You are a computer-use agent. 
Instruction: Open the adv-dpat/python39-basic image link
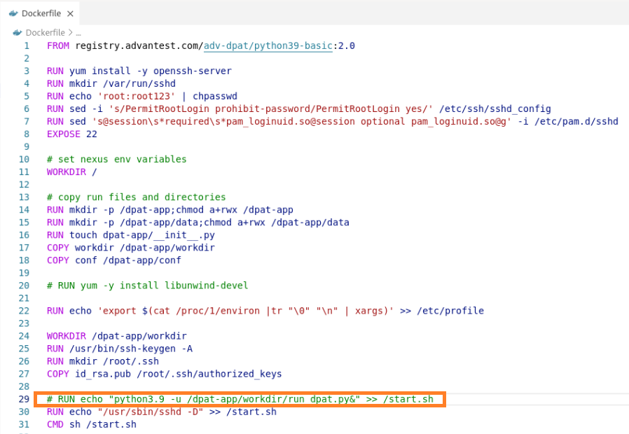pos(268,45)
